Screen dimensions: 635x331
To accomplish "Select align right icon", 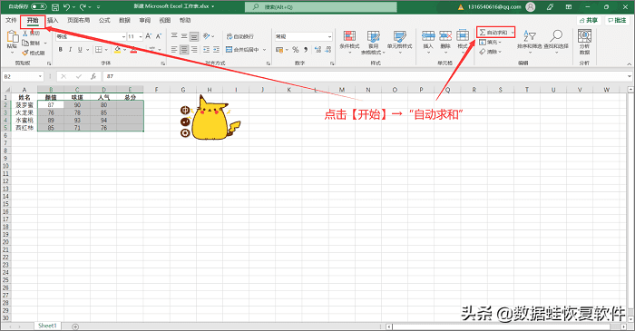I will [194, 49].
